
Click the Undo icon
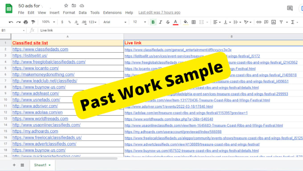tap(11, 22)
